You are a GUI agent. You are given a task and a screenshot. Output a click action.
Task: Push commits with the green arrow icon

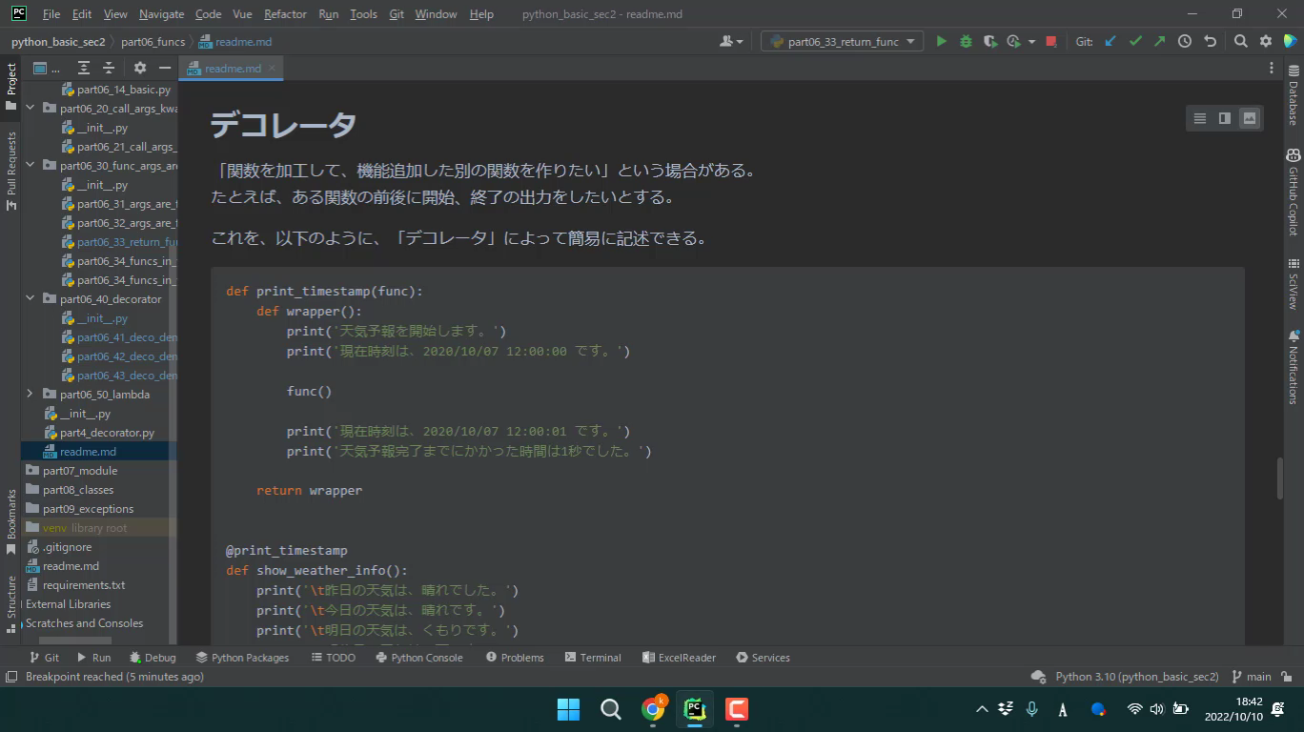pos(1159,41)
